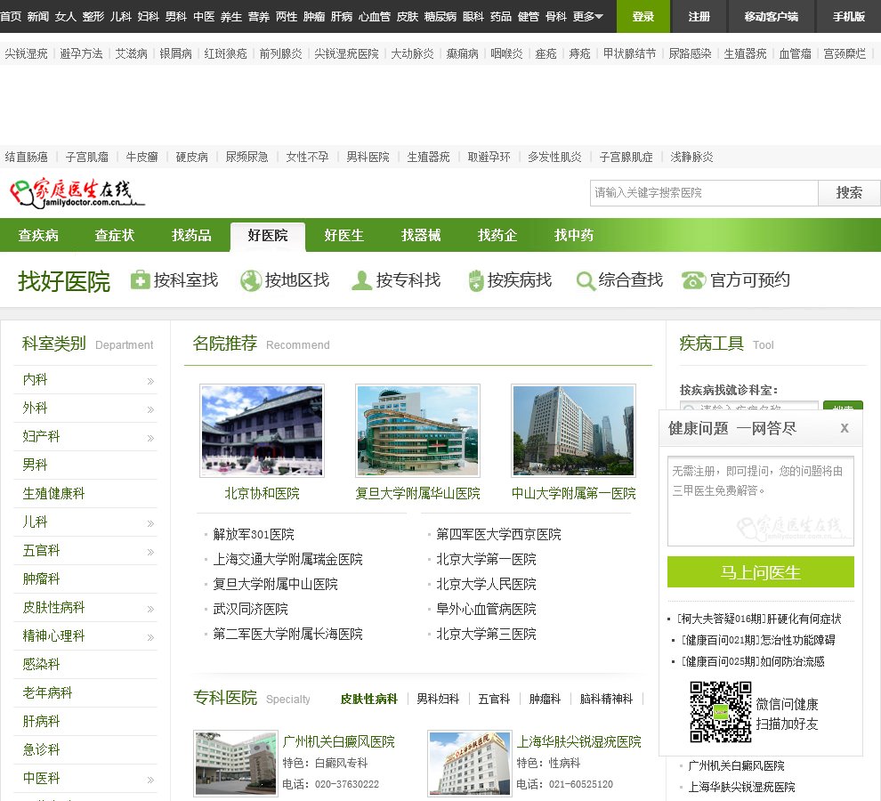The image size is (881, 801).
Task: Click the question text area in popup
Action: [x=761, y=501]
